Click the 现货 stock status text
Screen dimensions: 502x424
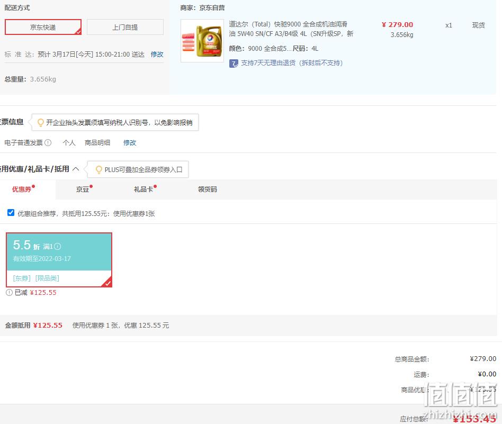pyautogui.click(x=479, y=25)
